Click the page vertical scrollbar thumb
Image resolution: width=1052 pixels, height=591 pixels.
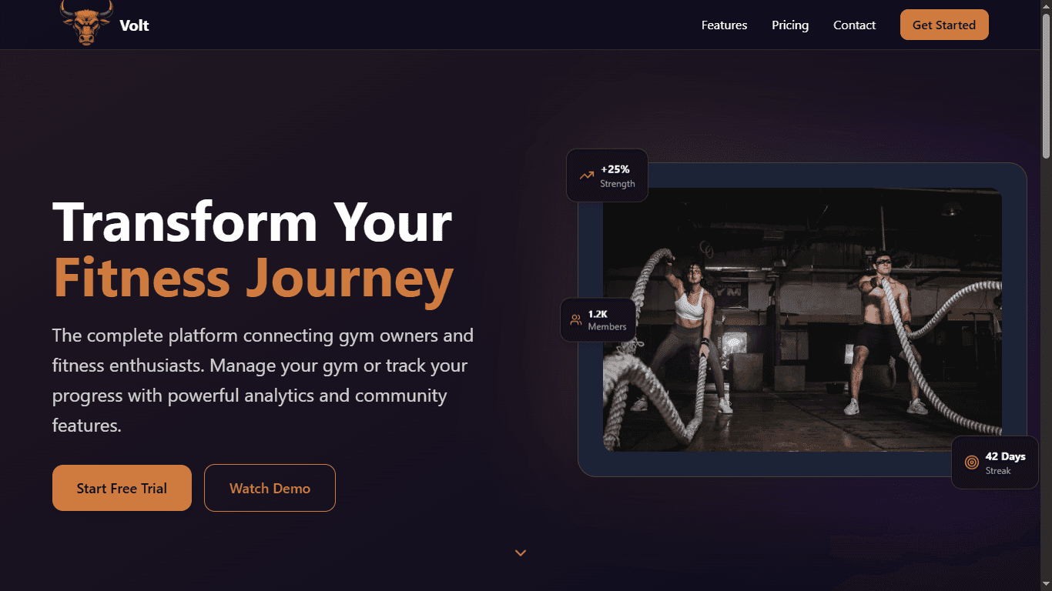click(x=1046, y=85)
